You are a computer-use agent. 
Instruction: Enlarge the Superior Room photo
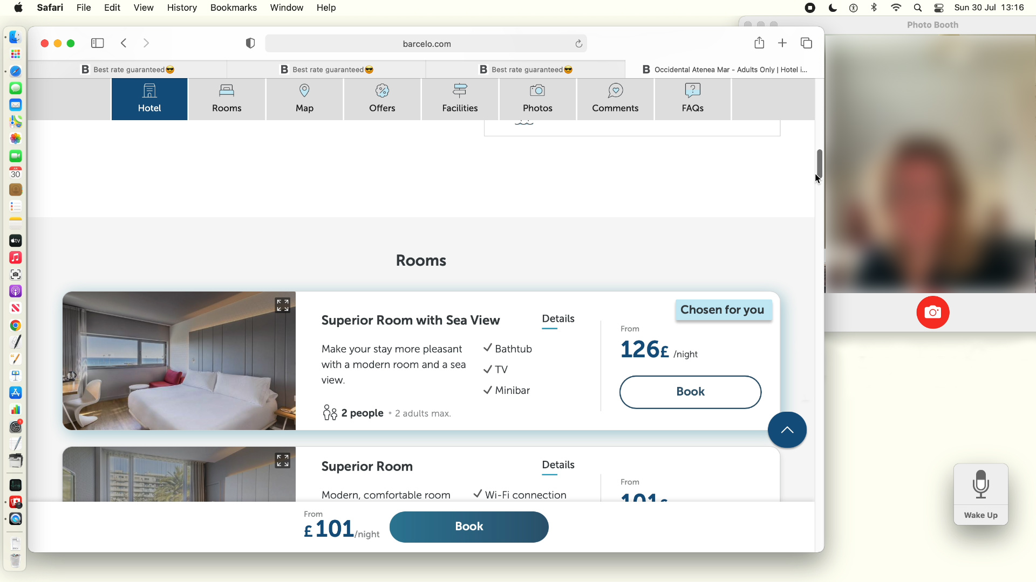[x=283, y=460]
